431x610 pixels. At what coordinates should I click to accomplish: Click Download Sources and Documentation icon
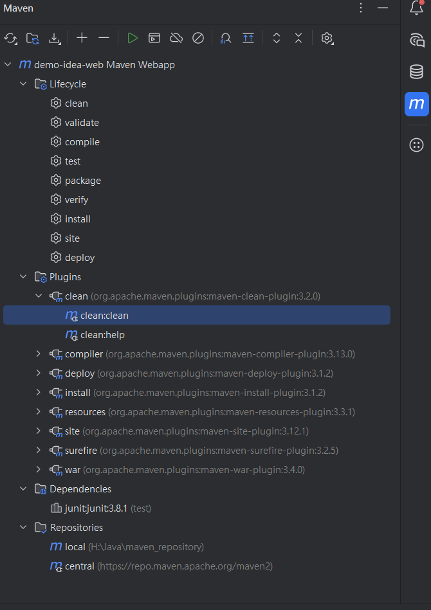(x=55, y=38)
